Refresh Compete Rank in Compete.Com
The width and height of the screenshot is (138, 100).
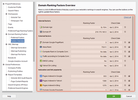(x=125, y=52)
